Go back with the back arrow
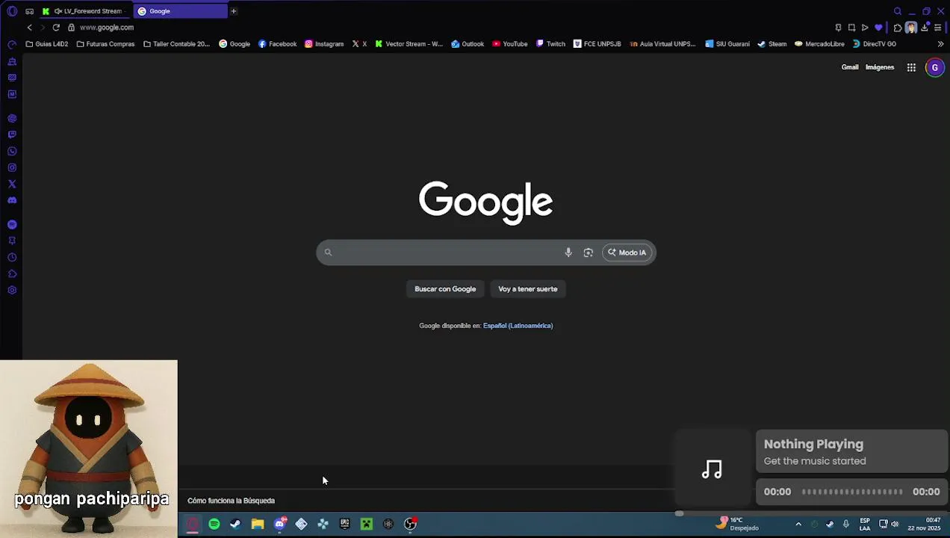Screen dimensions: 950x538 coord(30,28)
